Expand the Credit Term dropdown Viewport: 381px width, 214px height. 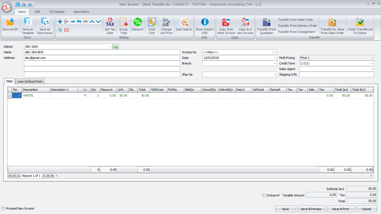click(x=372, y=63)
